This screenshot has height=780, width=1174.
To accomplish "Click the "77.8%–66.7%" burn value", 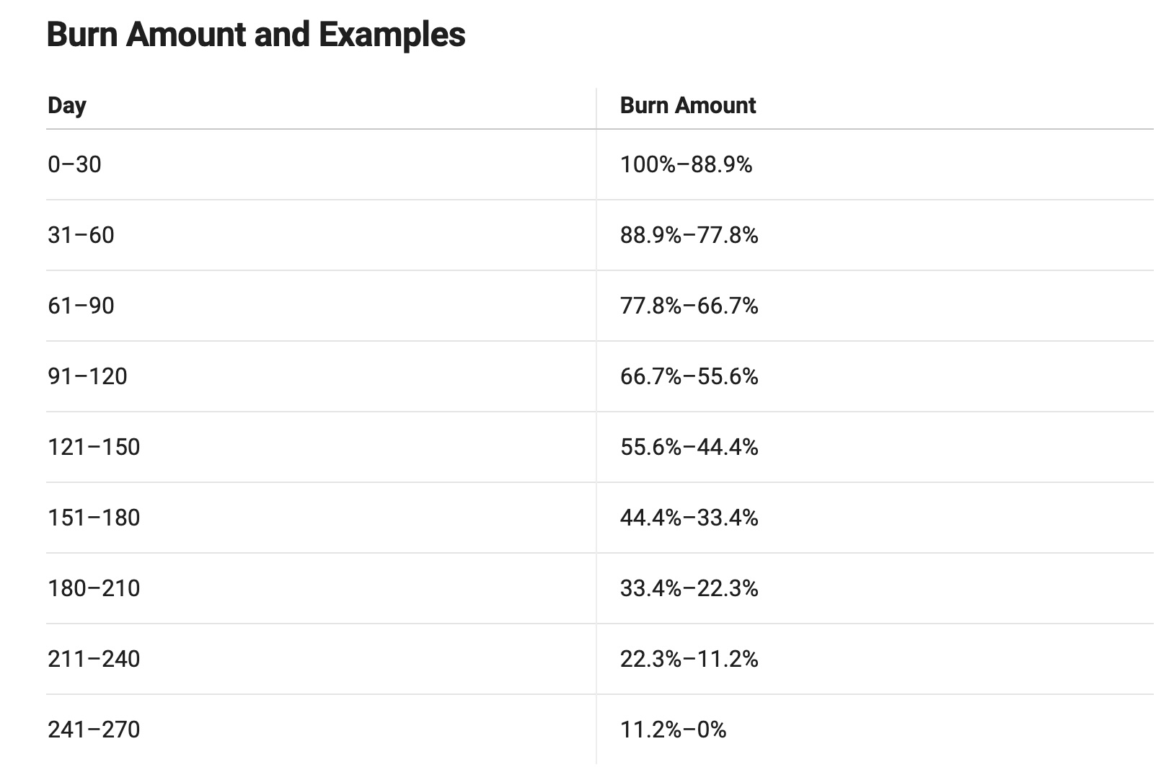I will 689,306.
